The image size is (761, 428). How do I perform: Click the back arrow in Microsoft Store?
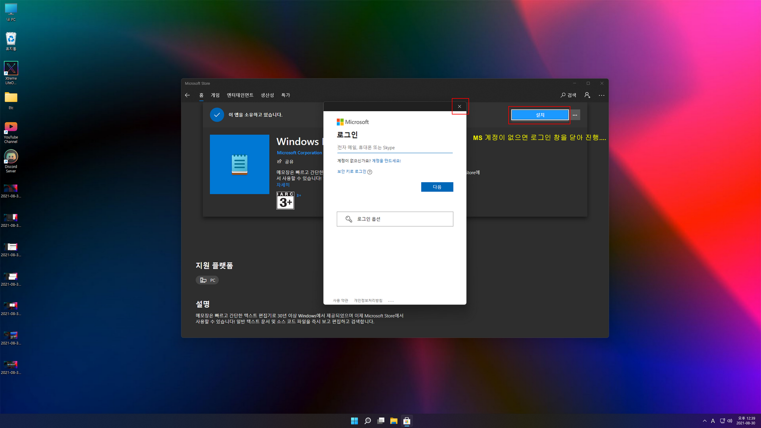187,95
